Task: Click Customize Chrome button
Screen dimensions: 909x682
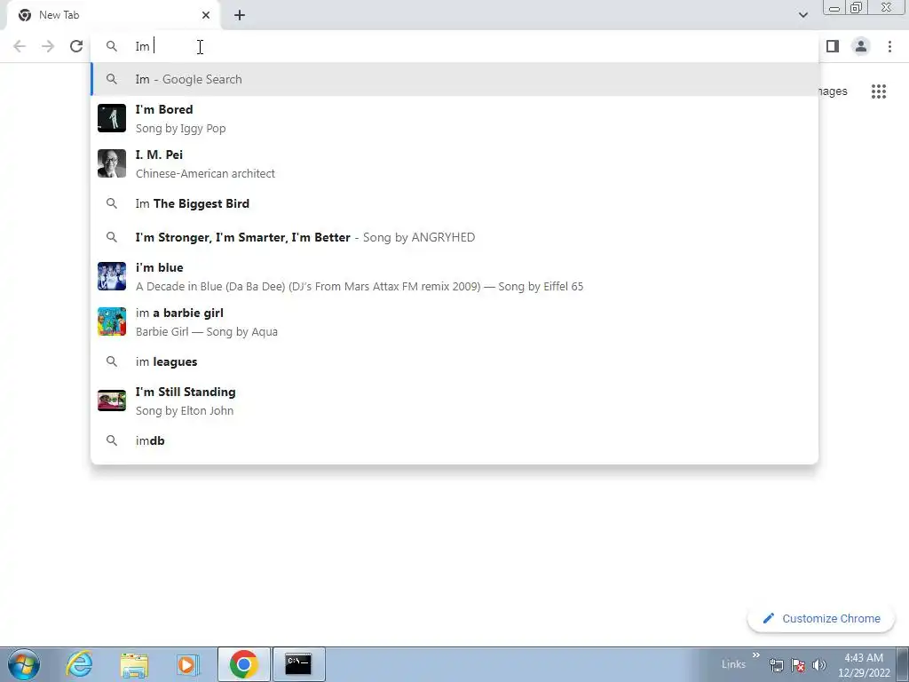Action: click(821, 619)
